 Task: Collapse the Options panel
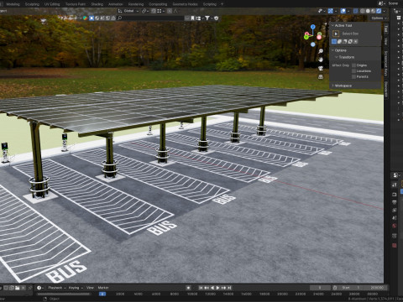[333, 50]
